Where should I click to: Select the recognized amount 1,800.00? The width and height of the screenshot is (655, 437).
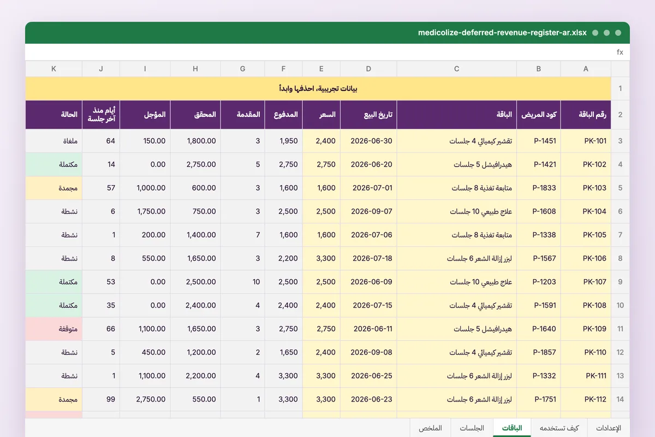point(195,141)
